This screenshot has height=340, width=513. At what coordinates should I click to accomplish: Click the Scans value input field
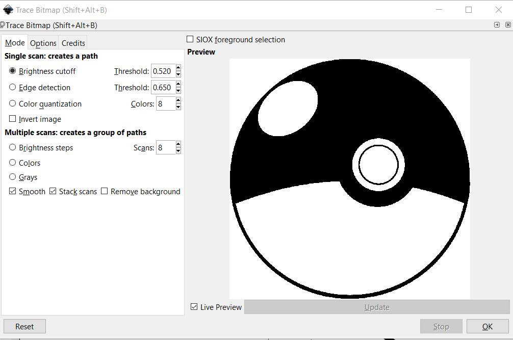tap(166, 147)
